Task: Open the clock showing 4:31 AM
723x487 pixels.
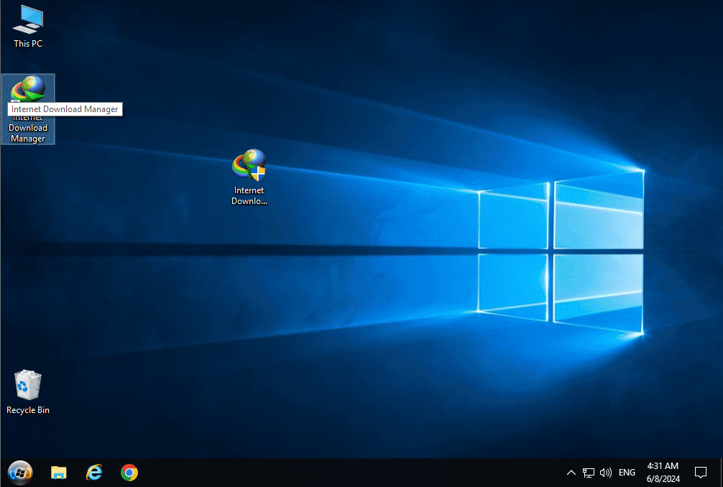Action: tap(663, 473)
